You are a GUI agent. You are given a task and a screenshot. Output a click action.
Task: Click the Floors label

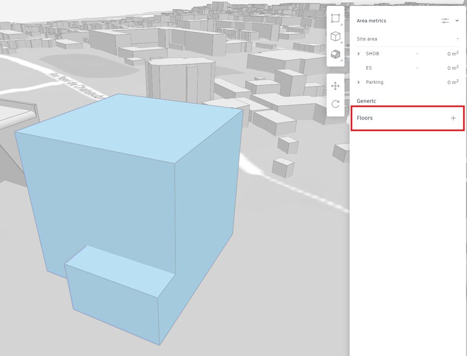[365, 118]
